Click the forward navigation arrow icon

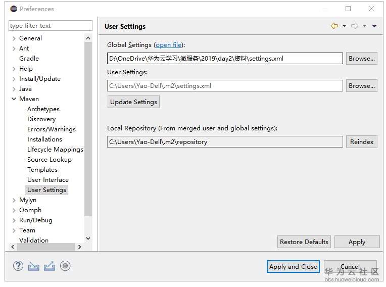pyautogui.click(x=354, y=26)
